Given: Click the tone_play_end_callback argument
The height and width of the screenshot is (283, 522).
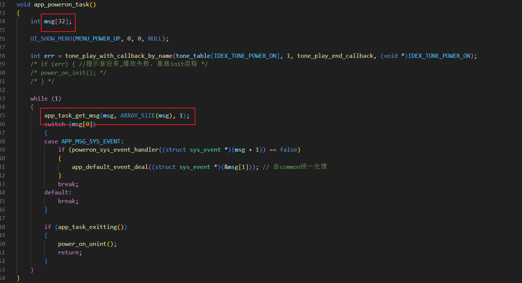Looking at the screenshot, I should (335, 56).
